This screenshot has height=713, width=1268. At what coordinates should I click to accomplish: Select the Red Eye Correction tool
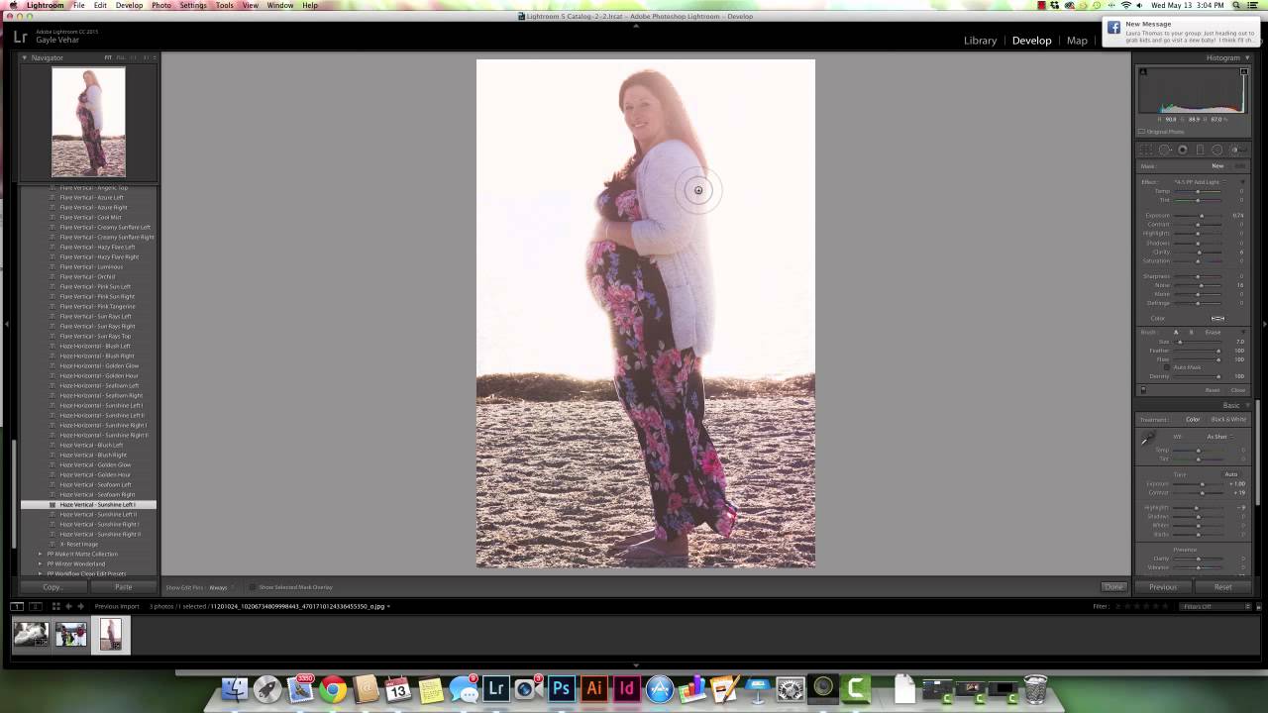1183,150
